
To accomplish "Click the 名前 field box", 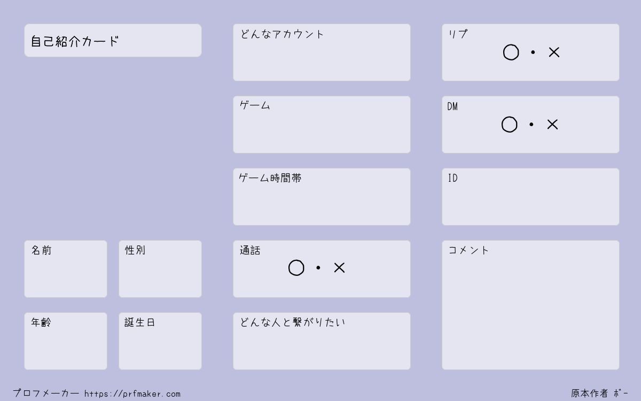I will (x=66, y=269).
